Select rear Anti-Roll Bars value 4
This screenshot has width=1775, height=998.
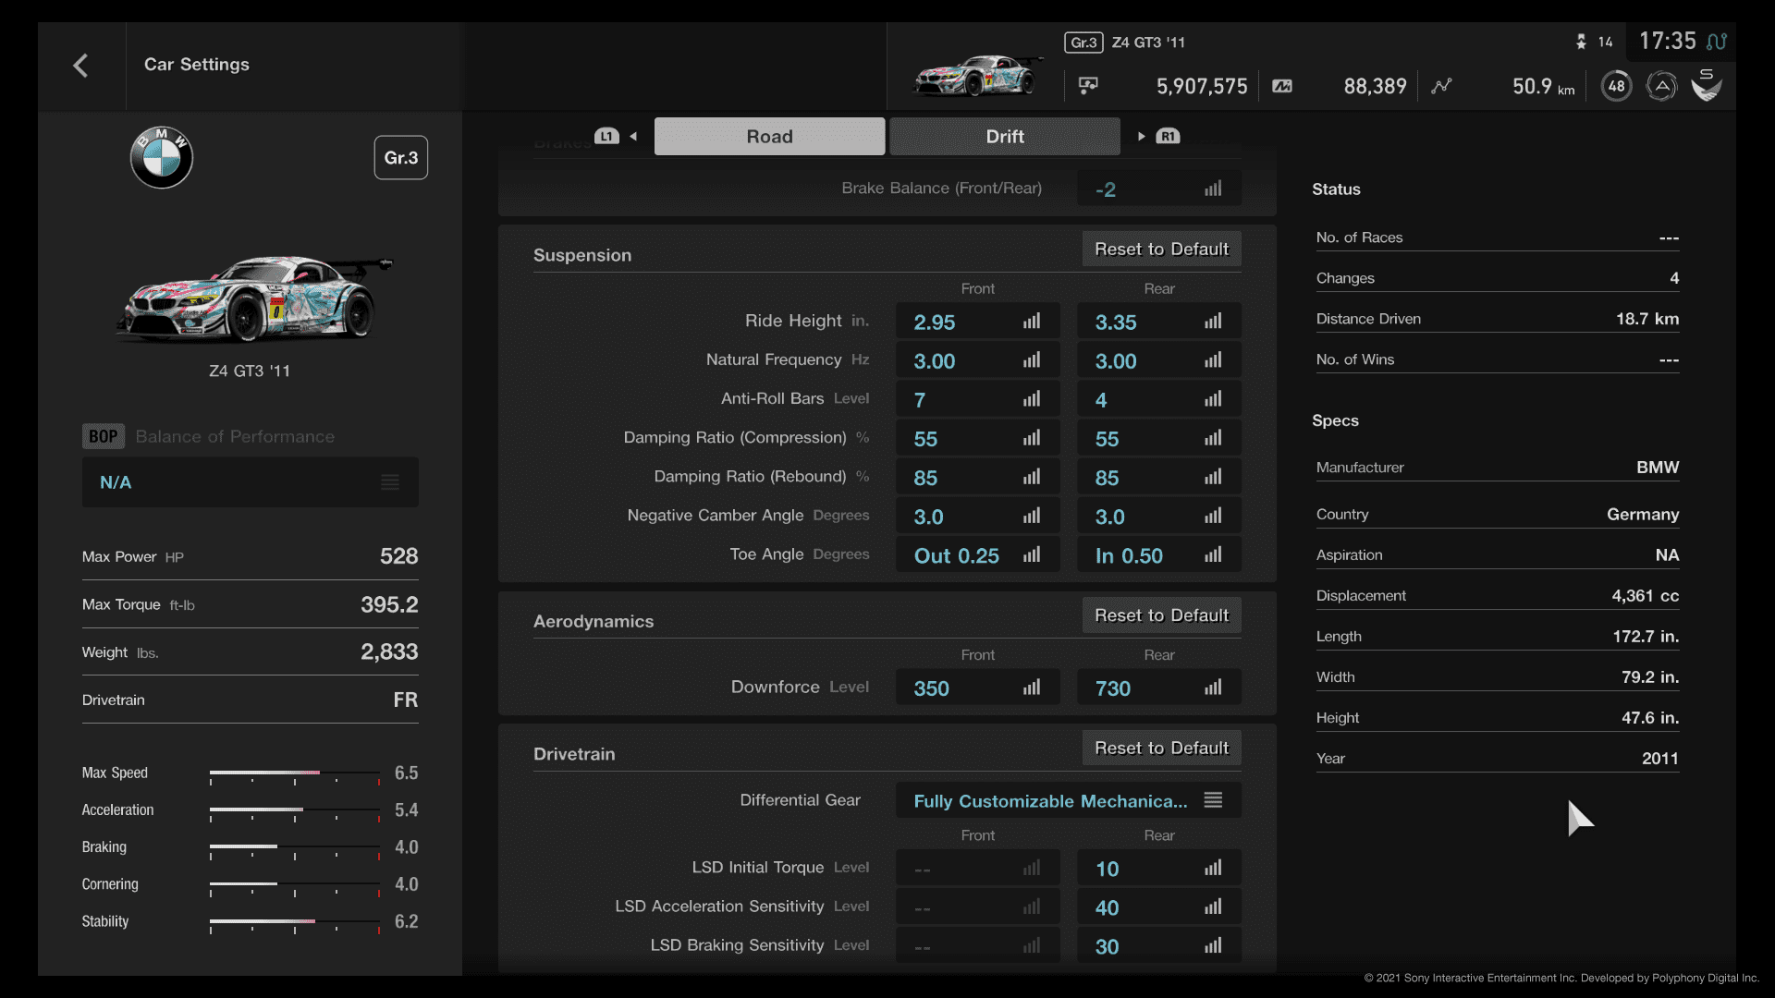point(1159,399)
